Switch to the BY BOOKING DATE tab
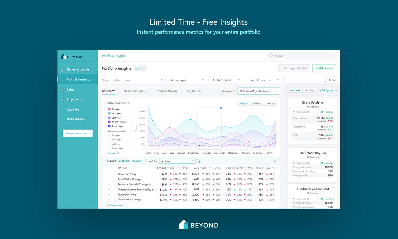 tap(135, 91)
